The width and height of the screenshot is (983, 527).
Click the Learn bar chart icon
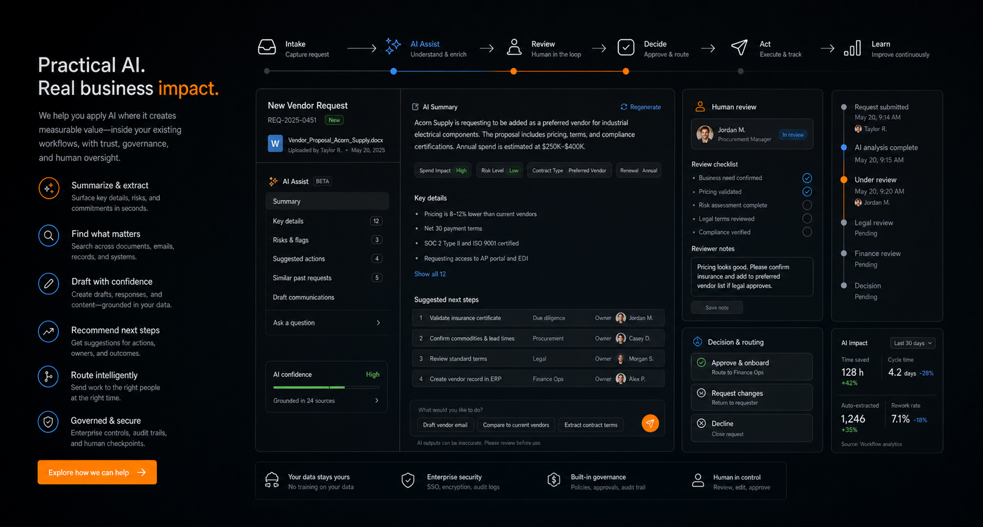coord(852,48)
